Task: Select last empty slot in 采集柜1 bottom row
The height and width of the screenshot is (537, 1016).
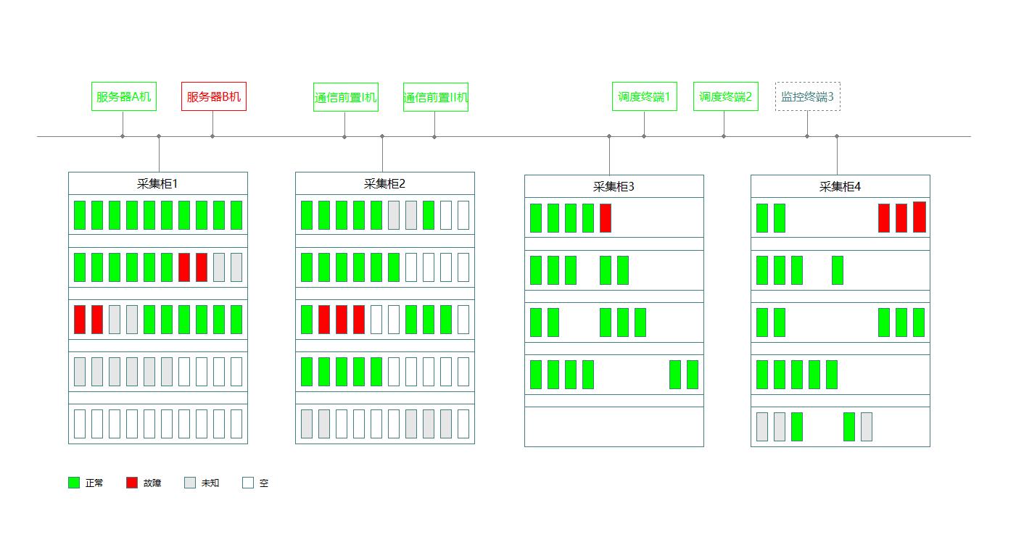Action: coord(236,424)
